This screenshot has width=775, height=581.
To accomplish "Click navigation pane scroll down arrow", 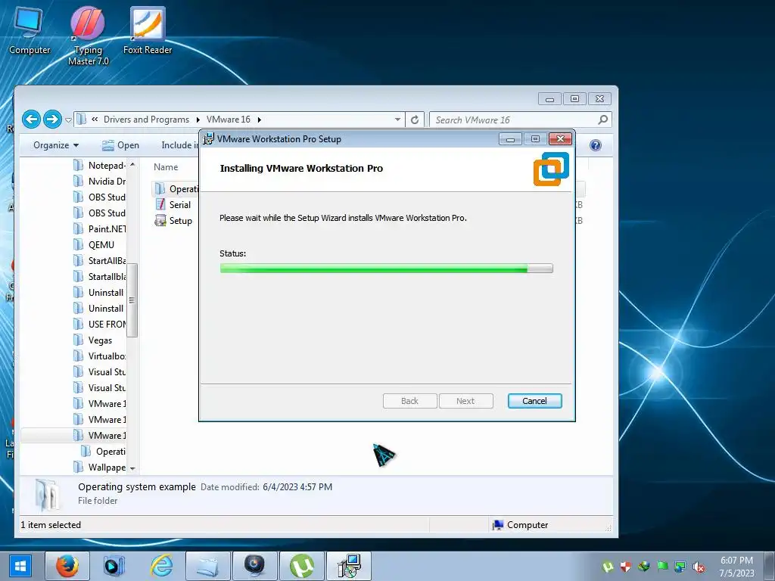I will [132, 468].
